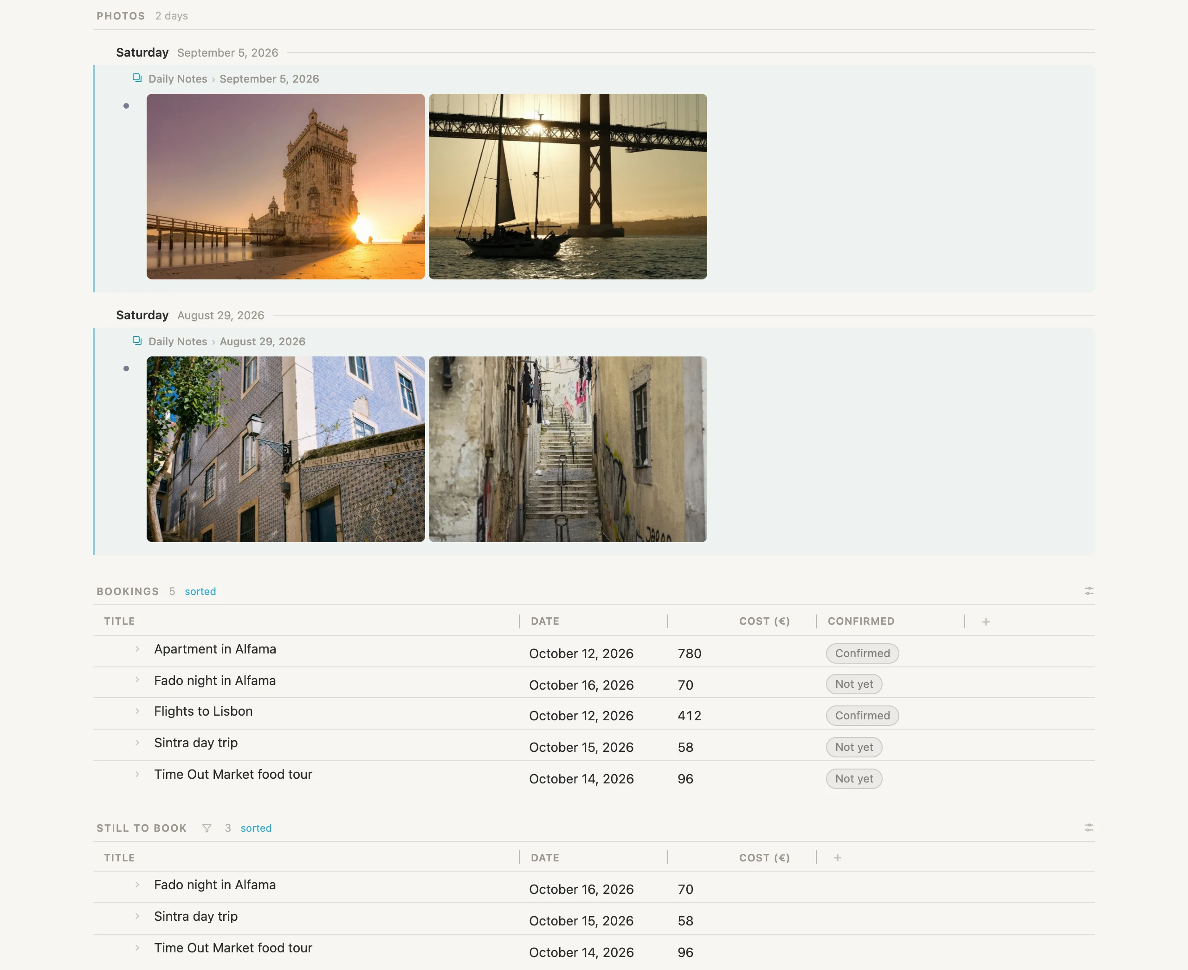Open Bookings table view settings icon
The height and width of the screenshot is (970, 1188).
coord(1089,591)
